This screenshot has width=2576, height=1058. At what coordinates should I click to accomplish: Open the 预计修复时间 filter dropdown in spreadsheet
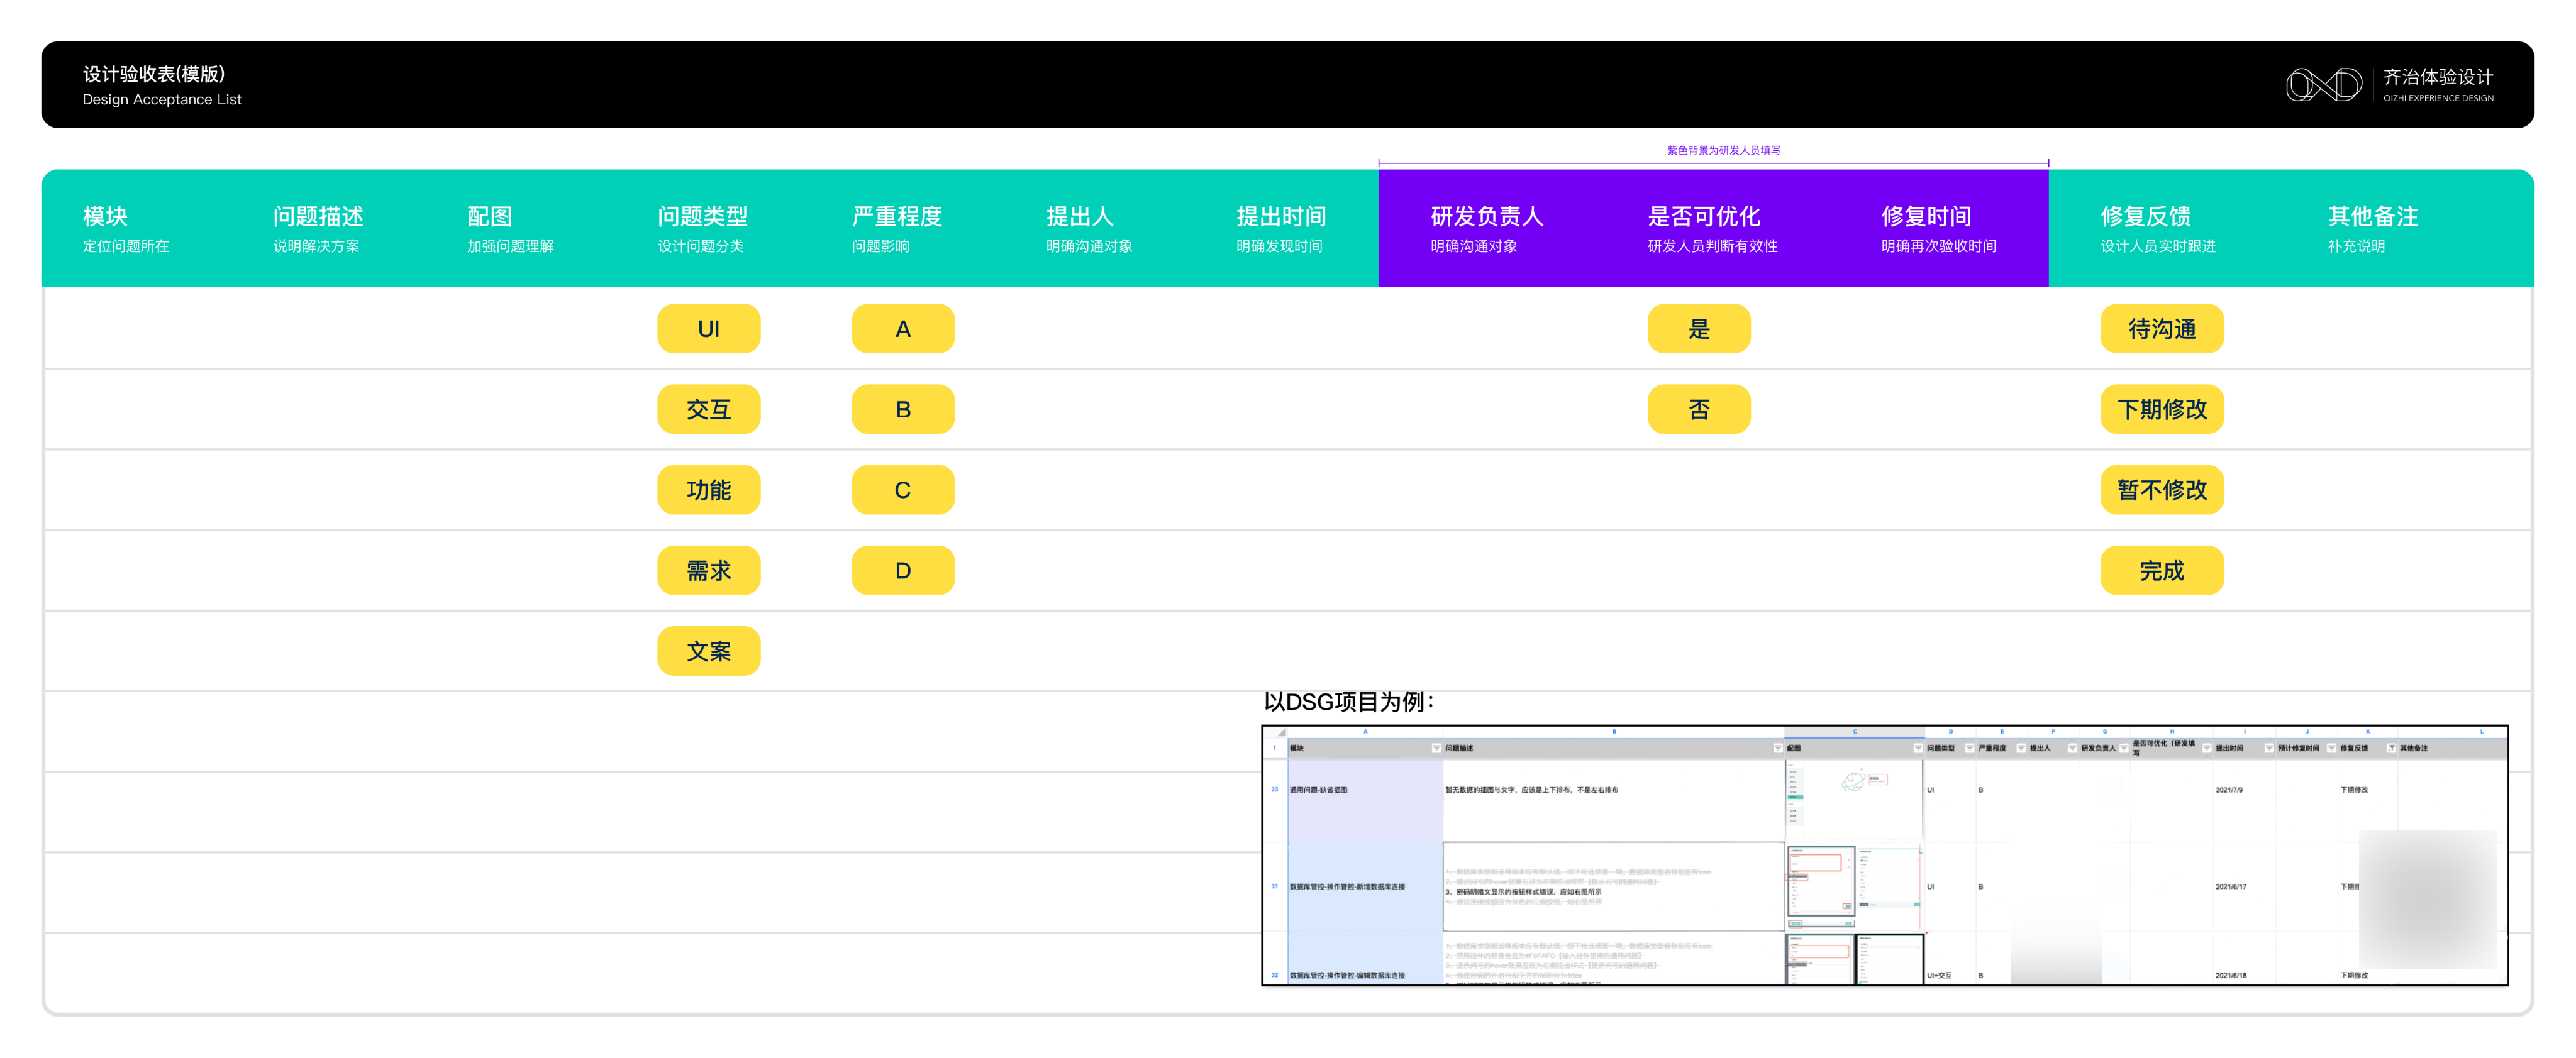(x=2331, y=748)
